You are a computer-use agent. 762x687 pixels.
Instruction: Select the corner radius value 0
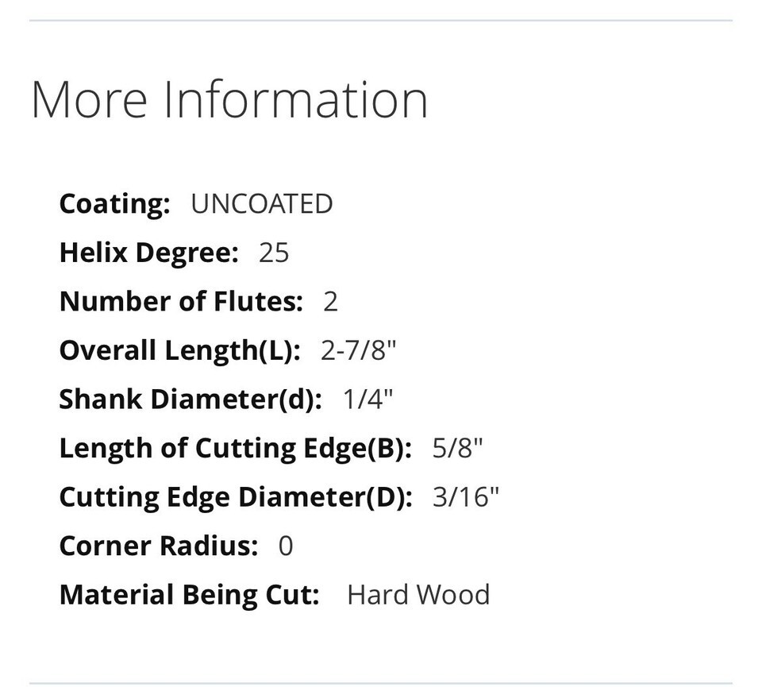click(x=286, y=546)
